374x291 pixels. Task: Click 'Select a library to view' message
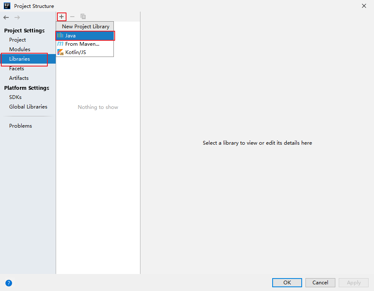(257, 143)
